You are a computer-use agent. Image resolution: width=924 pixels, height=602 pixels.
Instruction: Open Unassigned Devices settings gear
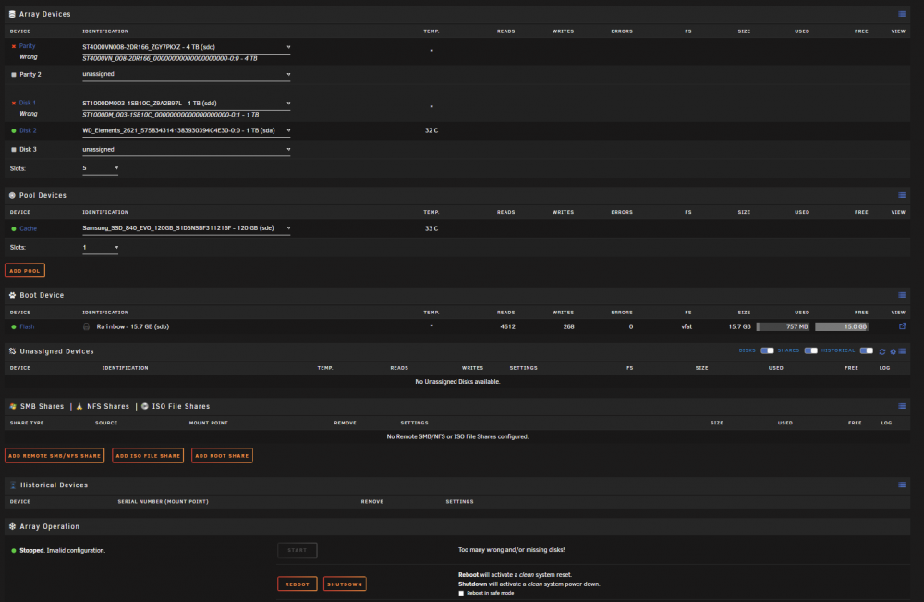pyautogui.click(x=893, y=351)
